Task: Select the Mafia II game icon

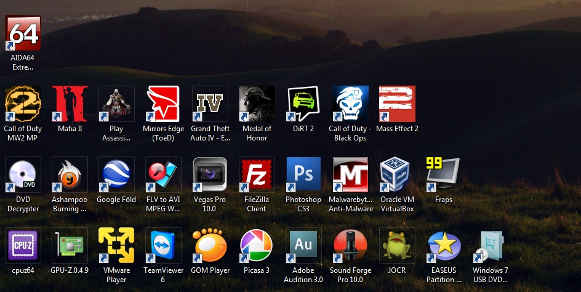Action: [70, 103]
